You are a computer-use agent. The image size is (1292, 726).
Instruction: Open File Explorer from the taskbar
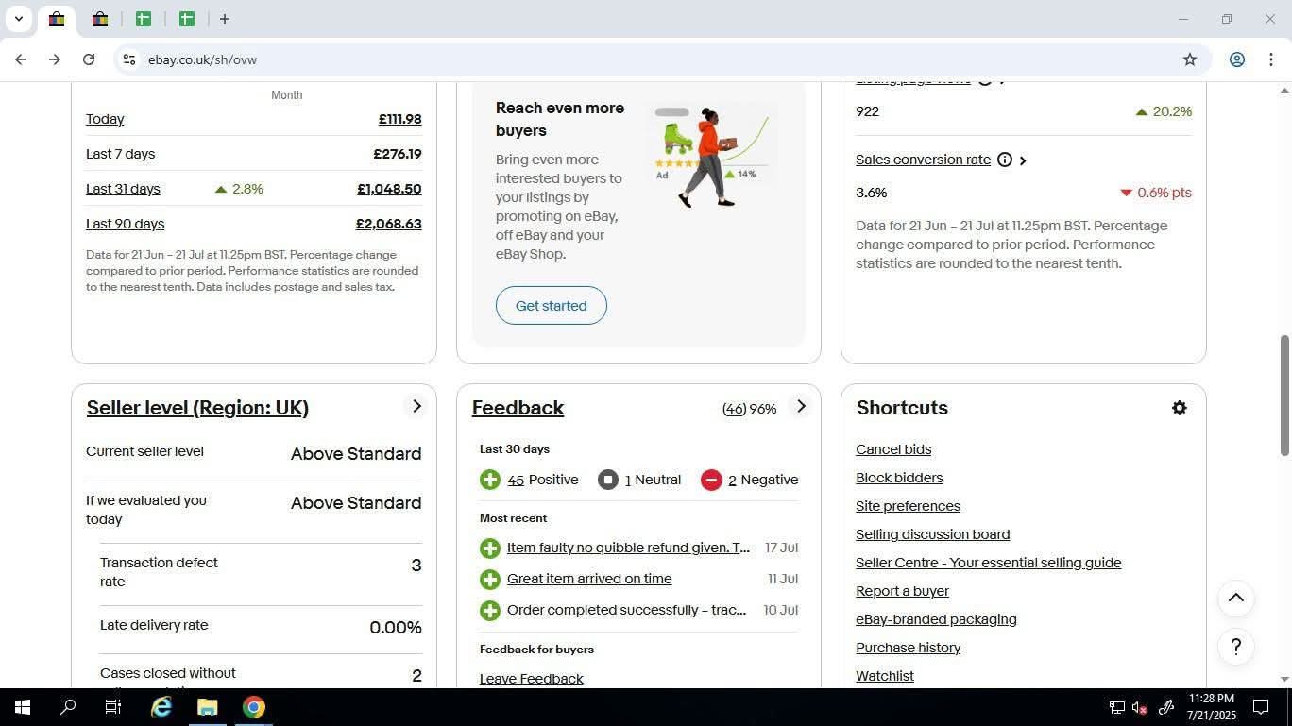(x=208, y=707)
